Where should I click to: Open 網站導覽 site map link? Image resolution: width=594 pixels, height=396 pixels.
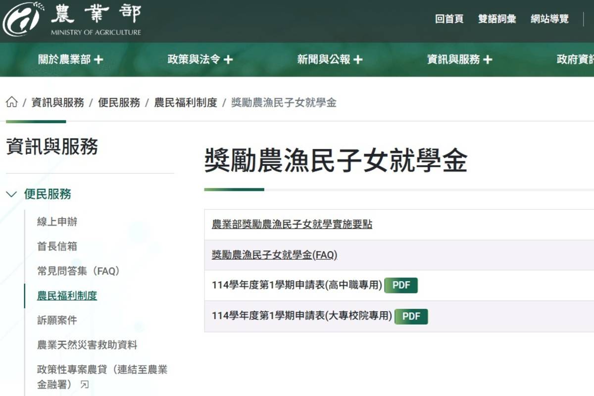point(549,19)
